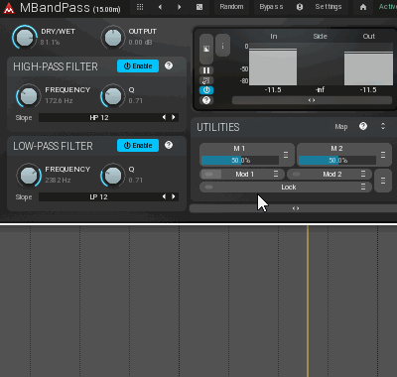Click the Low-Pass Q knob
This screenshot has width=397, height=377.
[x=113, y=176]
